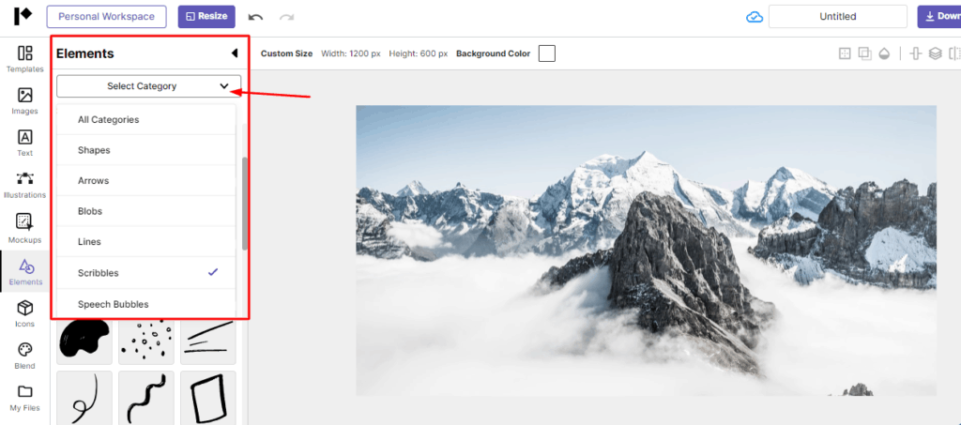This screenshot has height=425, width=961.
Task: Click the duplicate layers icon in toolbar
Action: pos(864,53)
